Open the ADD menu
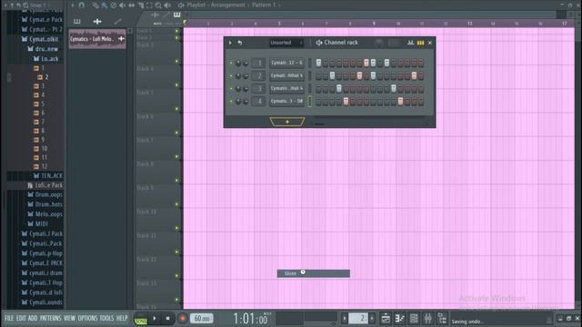 click(33, 318)
